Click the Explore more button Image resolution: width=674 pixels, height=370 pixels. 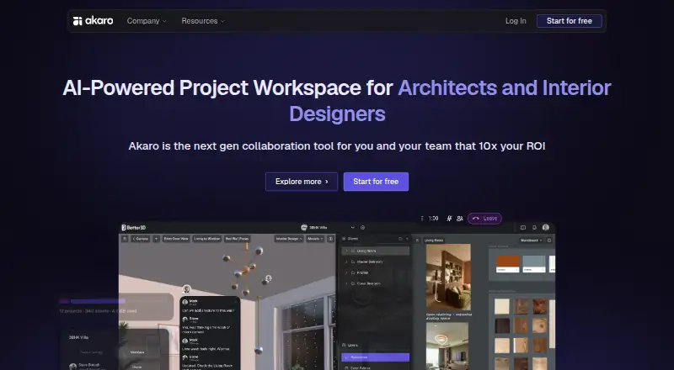[x=302, y=182]
